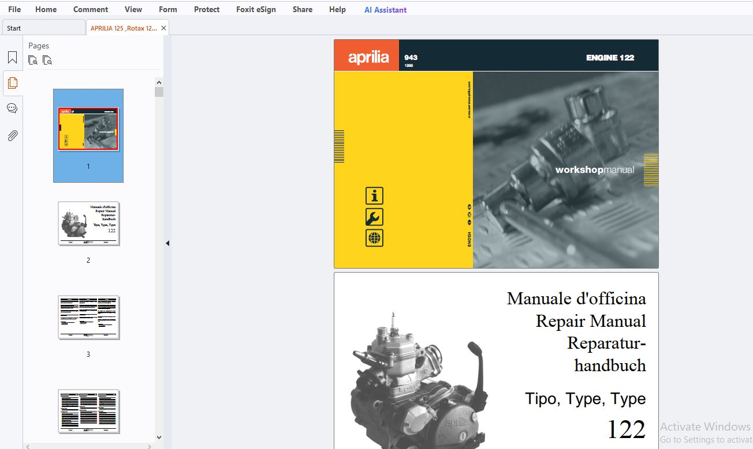753x449 pixels.
Task: Click the reduce page thumbnails icon
Action: pos(47,60)
